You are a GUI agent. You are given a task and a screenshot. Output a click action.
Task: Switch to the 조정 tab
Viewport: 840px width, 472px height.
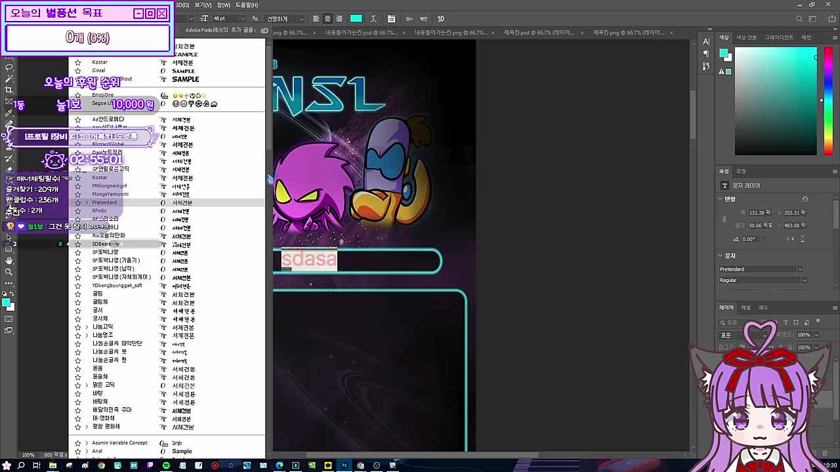(x=741, y=171)
